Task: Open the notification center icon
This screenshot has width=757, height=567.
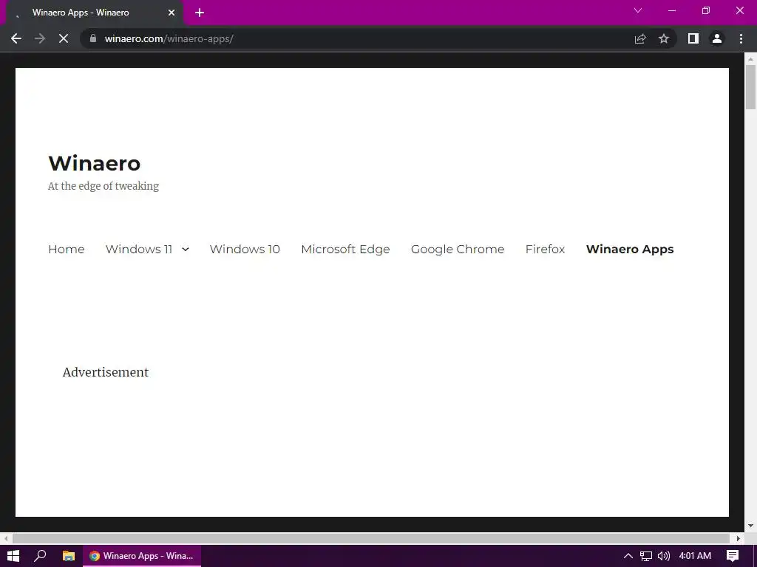Action: point(733,556)
